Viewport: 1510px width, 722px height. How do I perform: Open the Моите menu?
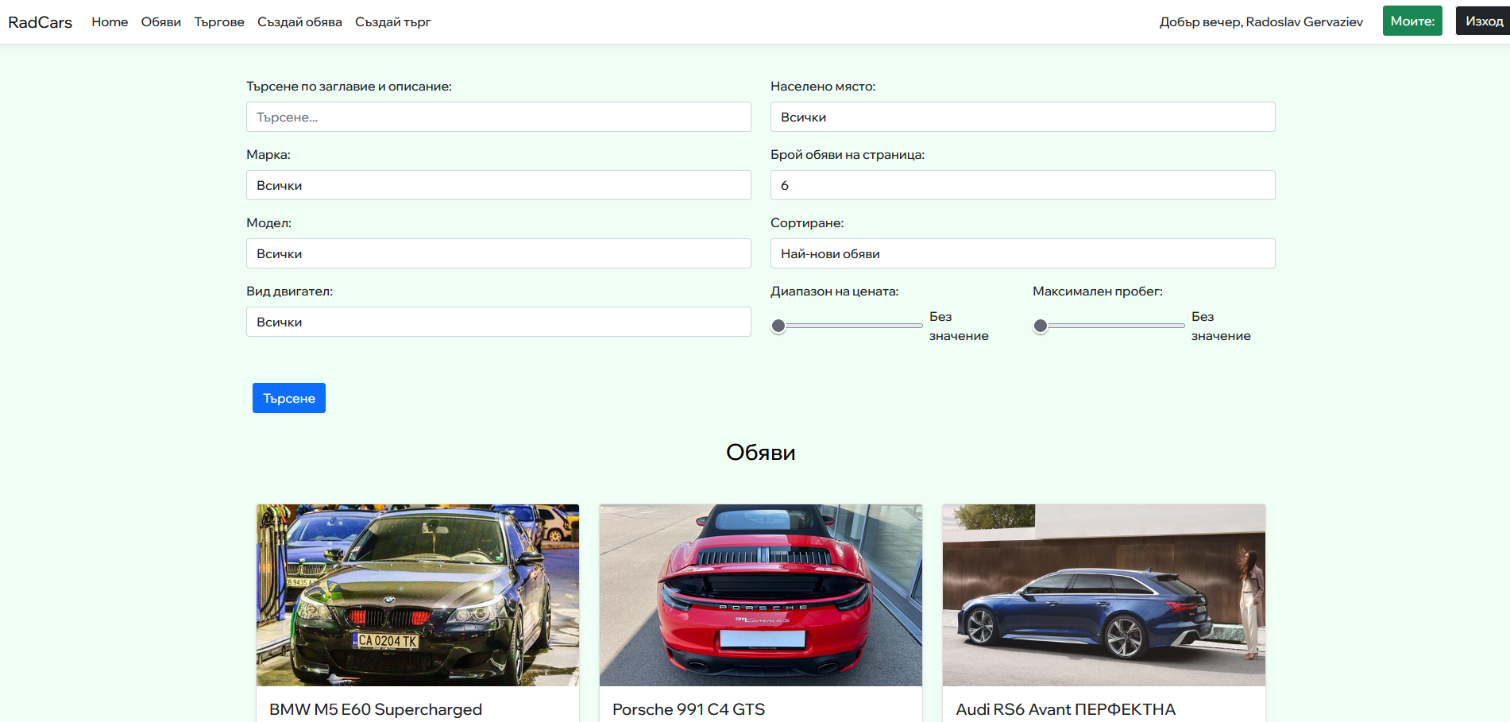coord(1412,21)
